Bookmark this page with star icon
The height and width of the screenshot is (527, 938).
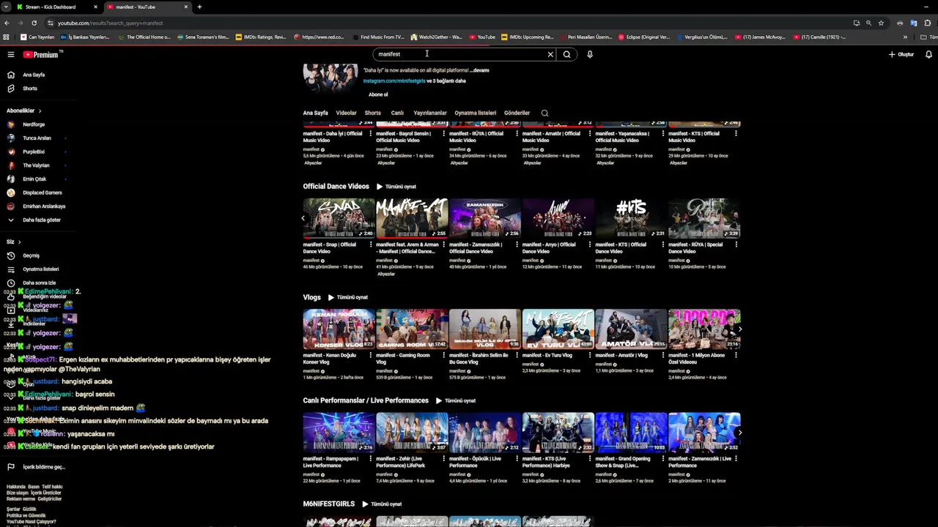(881, 23)
